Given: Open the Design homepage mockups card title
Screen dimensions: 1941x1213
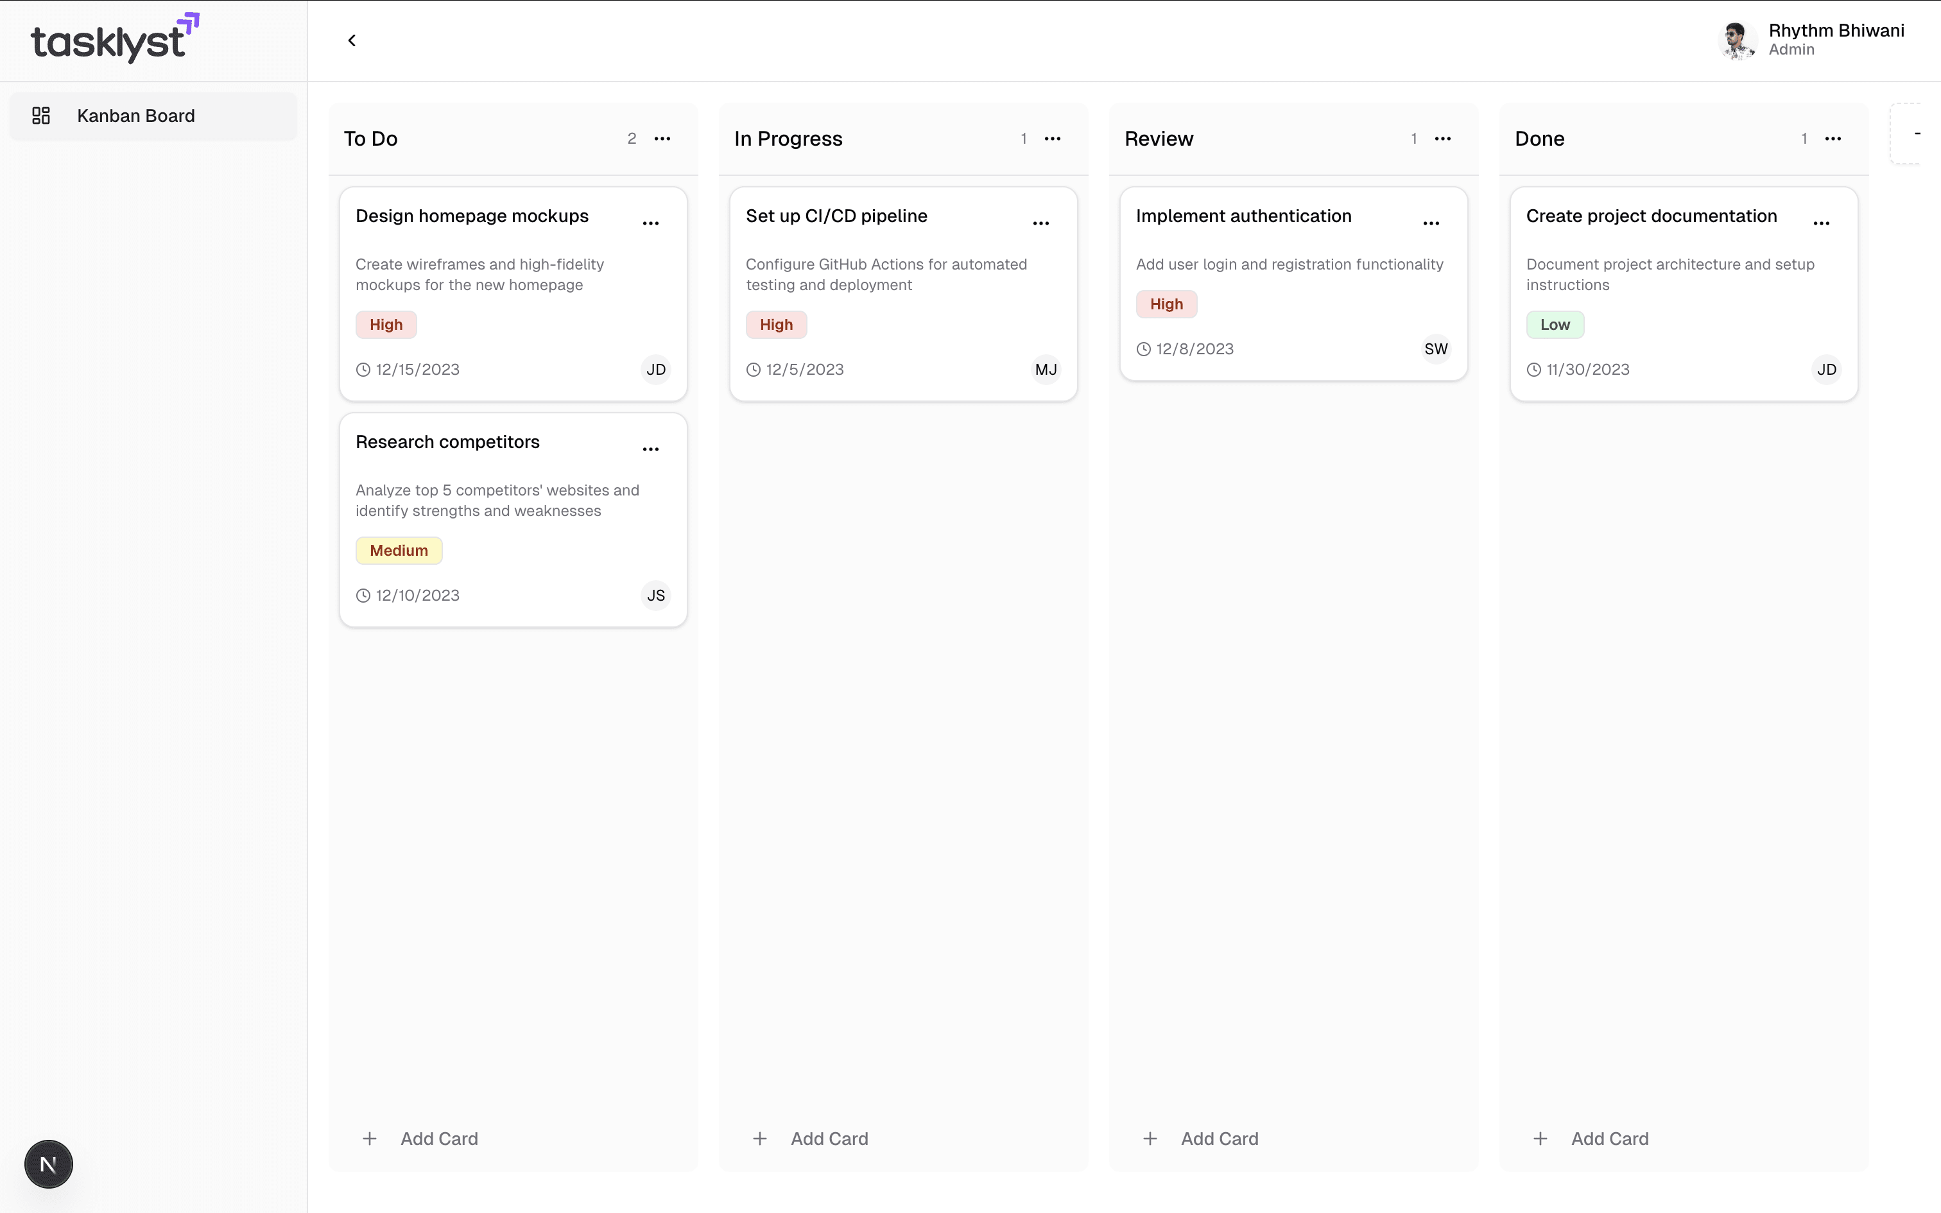Looking at the screenshot, I should tap(472, 216).
